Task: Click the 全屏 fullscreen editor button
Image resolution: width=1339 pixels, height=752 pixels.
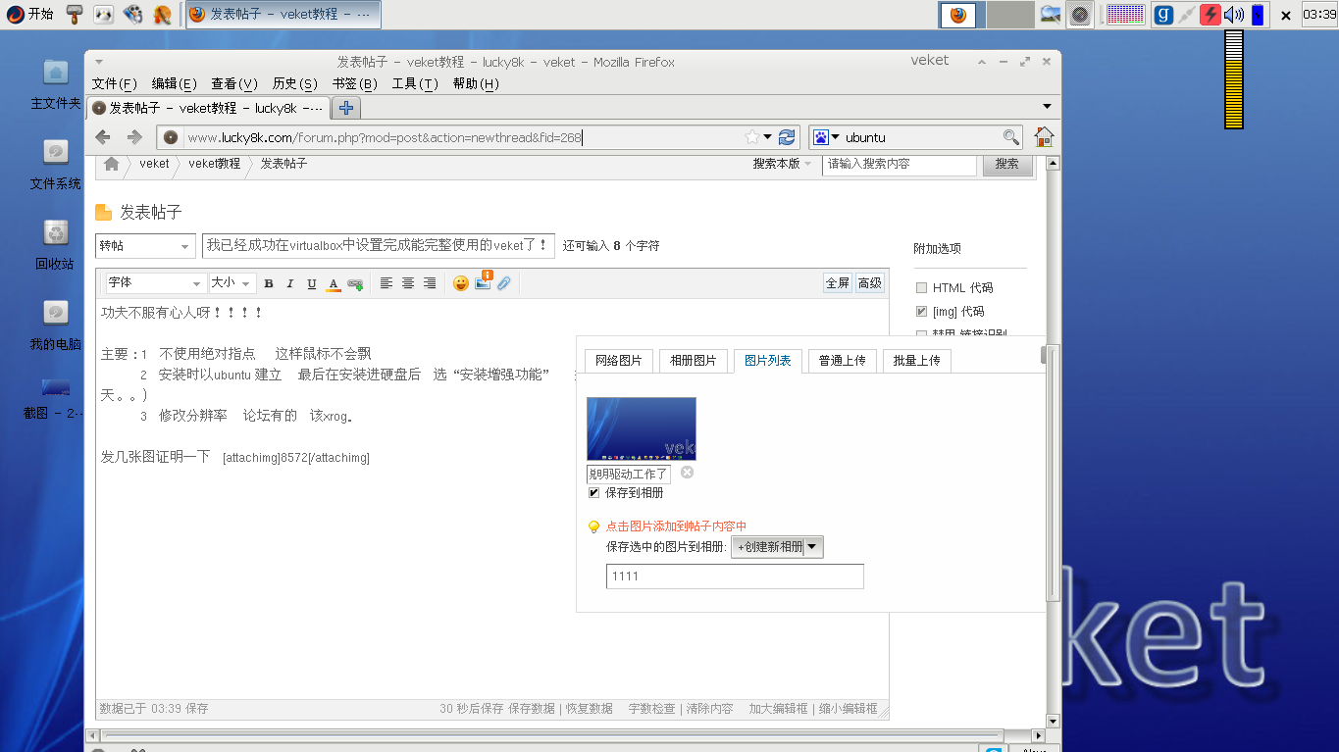Action: pos(837,283)
